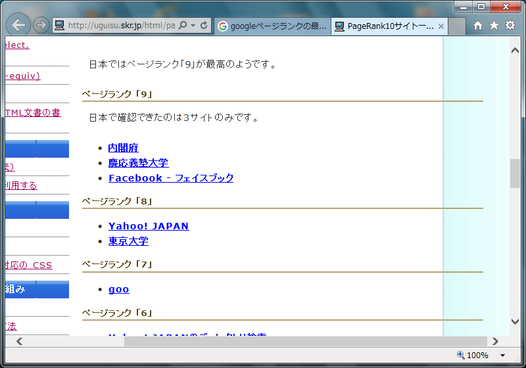This screenshot has width=526, height=368.
Task: Open the Tools gear menu
Action: click(x=510, y=25)
